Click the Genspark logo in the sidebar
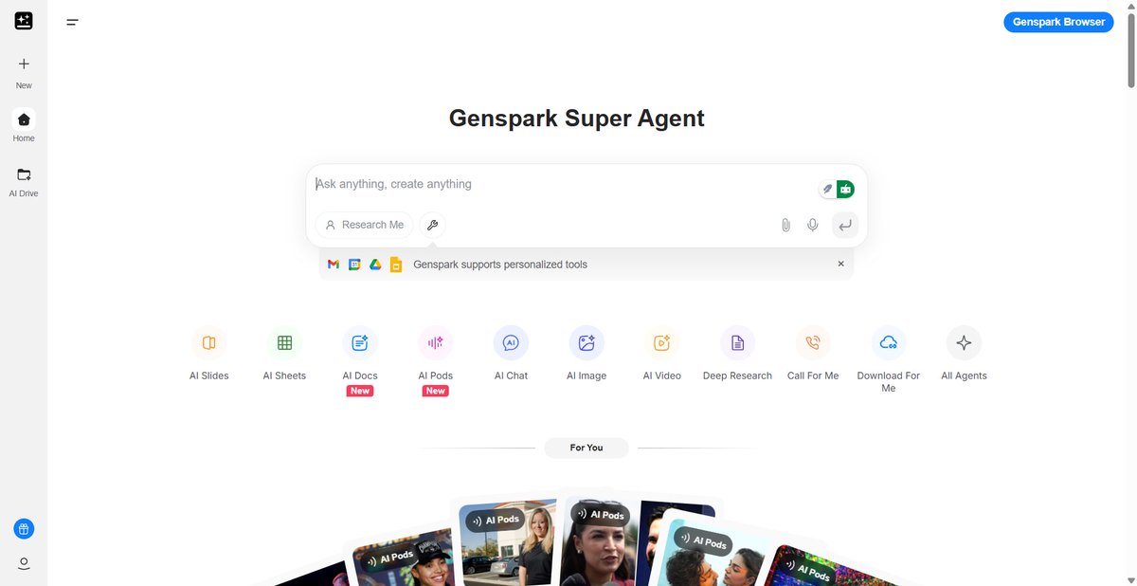Viewport: 1137px width, 586px height. coord(24,21)
